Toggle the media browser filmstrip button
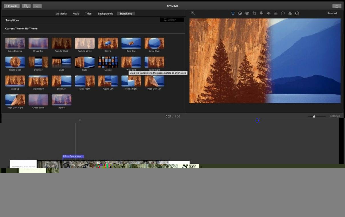This screenshot has width=345, height=217. click(x=26, y=6)
